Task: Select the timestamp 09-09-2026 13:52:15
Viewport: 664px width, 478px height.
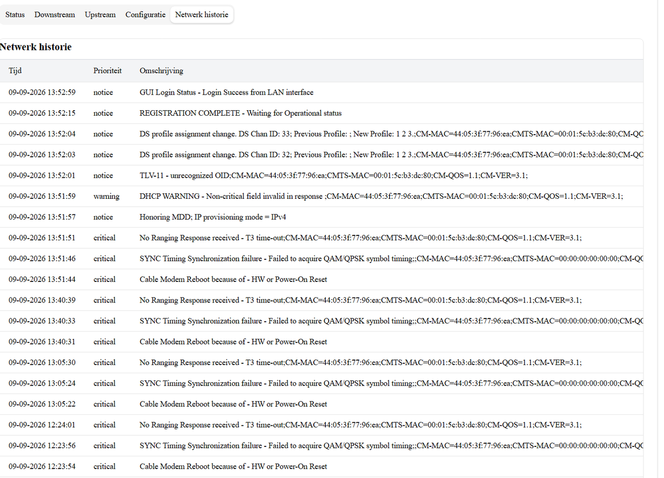Action: click(x=42, y=113)
